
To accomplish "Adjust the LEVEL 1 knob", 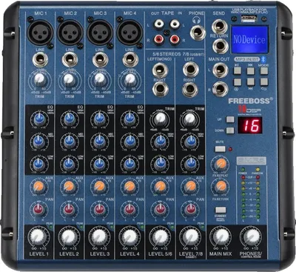I will 38,236.
